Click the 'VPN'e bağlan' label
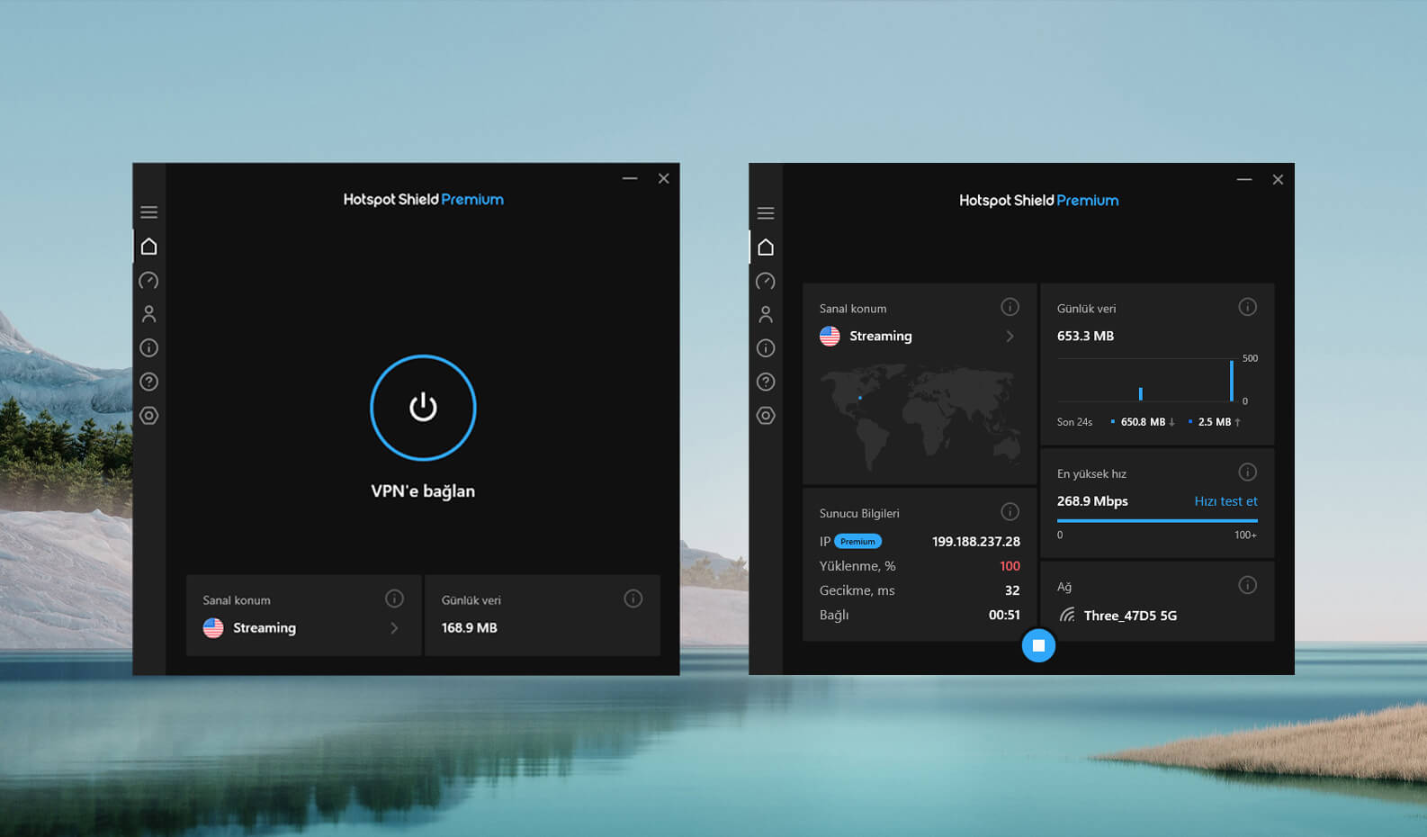 coord(423,491)
